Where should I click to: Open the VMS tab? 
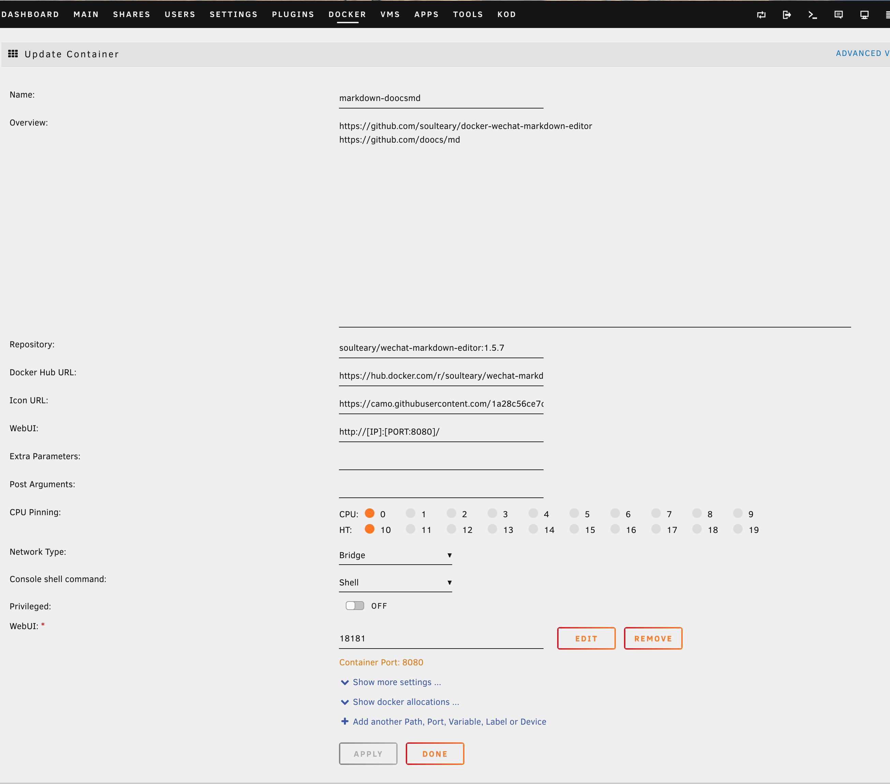(390, 14)
